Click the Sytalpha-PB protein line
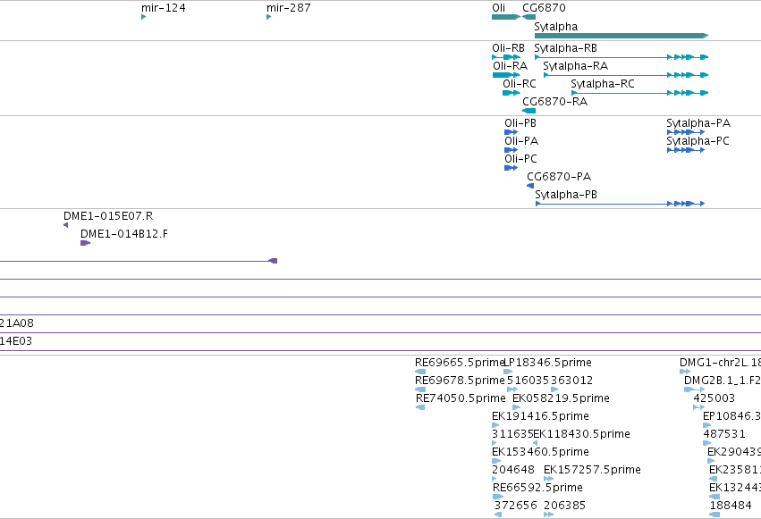Viewport: 761px width, 519px height. point(621,204)
